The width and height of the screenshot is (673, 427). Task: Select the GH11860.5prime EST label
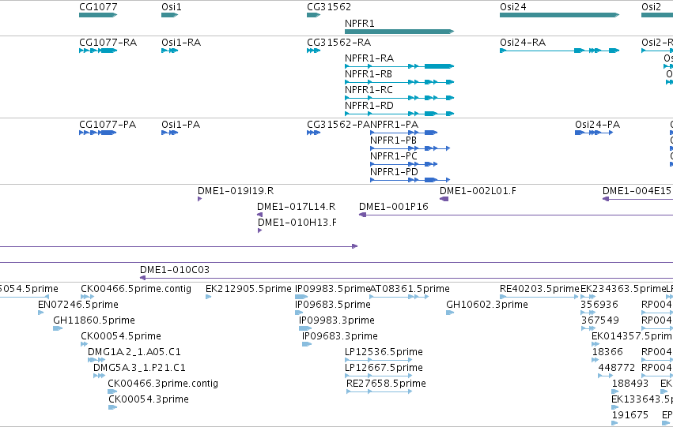click(x=94, y=320)
